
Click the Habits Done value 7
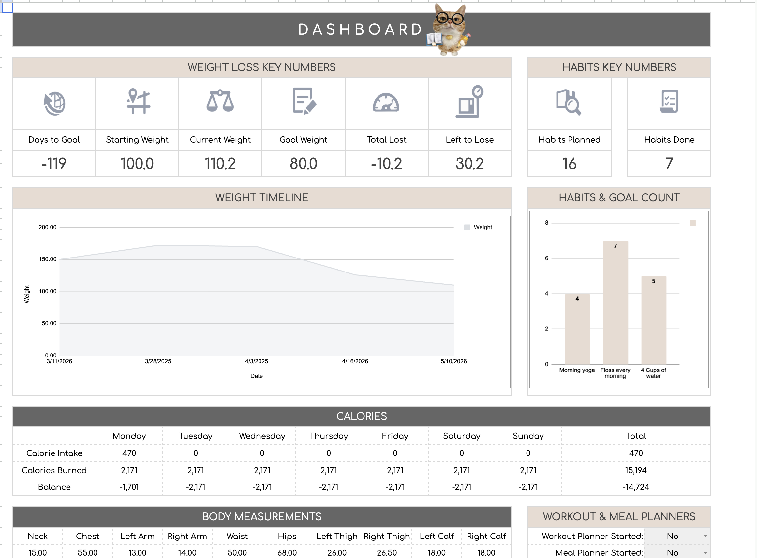[x=669, y=164]
